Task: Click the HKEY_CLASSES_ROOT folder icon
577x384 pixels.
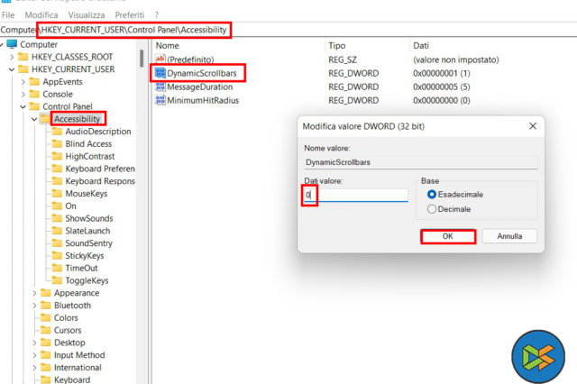Action: tap(23, 57)
